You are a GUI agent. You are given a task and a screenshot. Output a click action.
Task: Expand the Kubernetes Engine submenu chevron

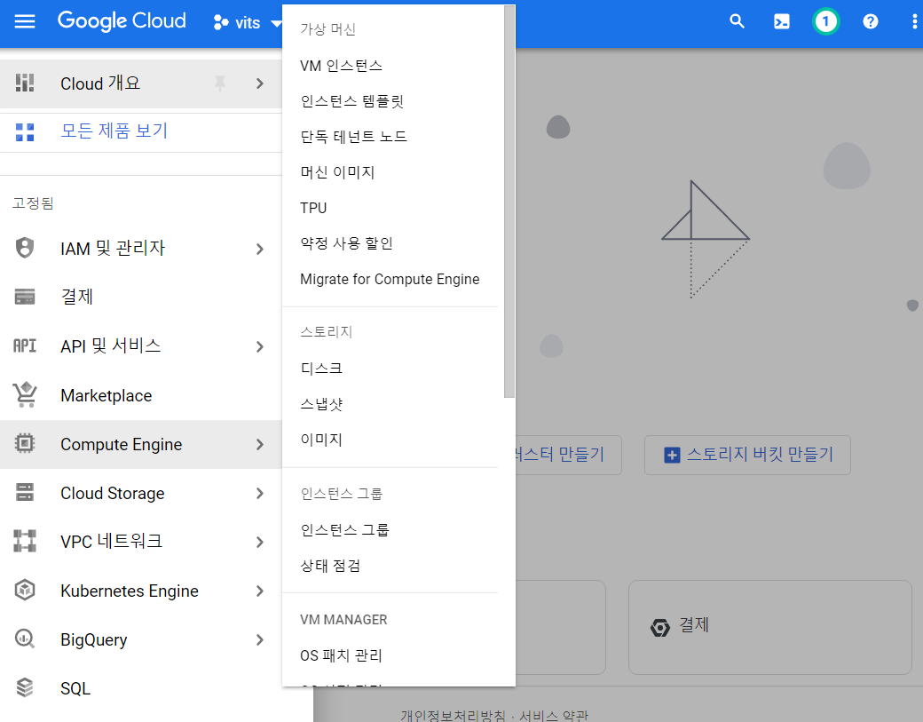tap(259, 591)
